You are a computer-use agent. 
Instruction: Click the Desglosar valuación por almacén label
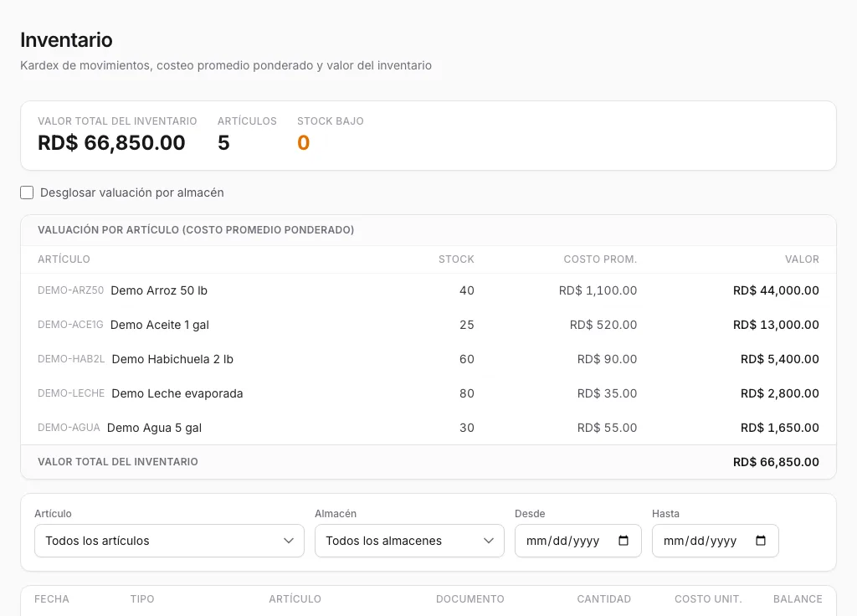pyautogui.click(x=131, y=192)
